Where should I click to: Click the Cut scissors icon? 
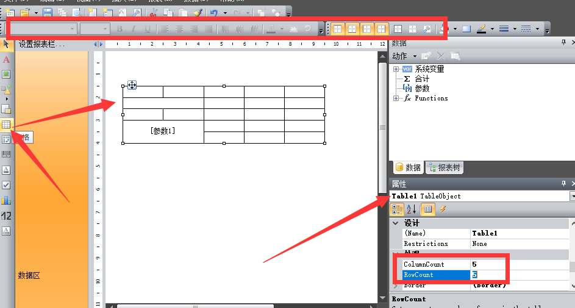(x=153, y=13)
